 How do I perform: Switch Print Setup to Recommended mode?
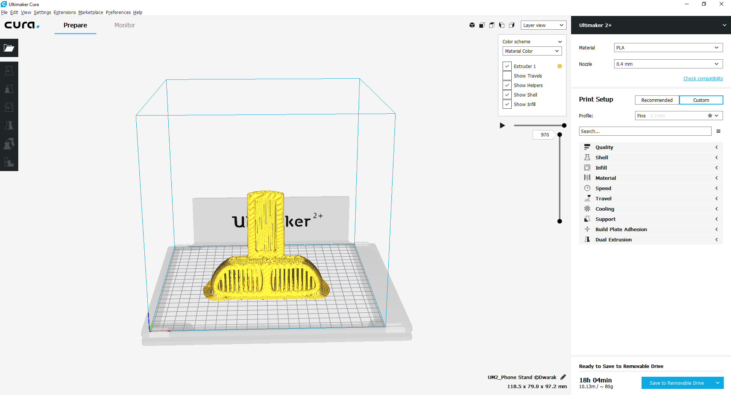657,100
